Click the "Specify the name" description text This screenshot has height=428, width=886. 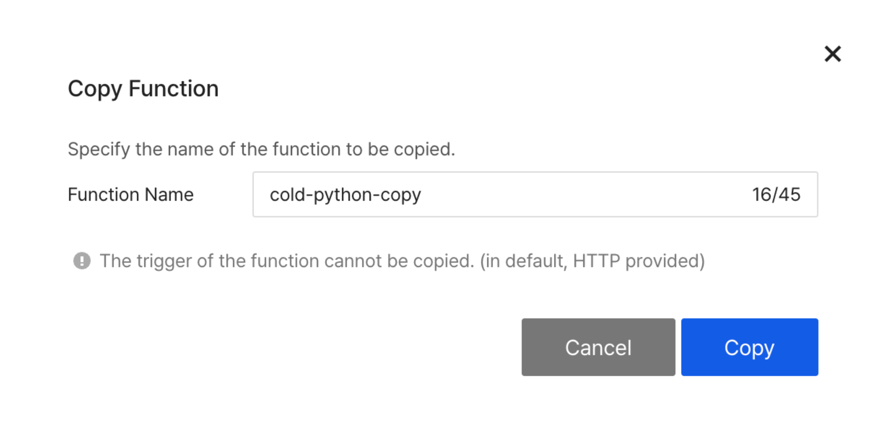261,149
